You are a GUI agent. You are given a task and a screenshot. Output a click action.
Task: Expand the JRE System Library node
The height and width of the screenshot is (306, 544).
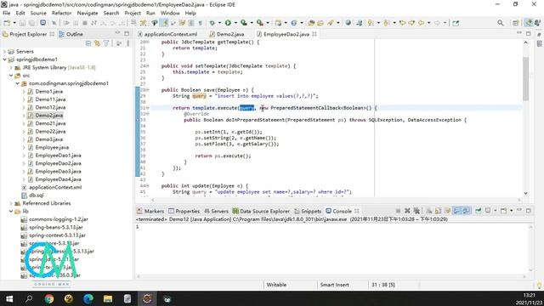11,67
